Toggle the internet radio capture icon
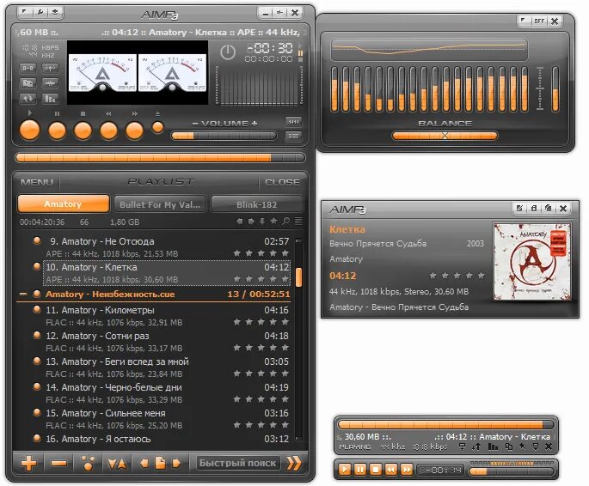The image size is (589, 486). (50, 68)
